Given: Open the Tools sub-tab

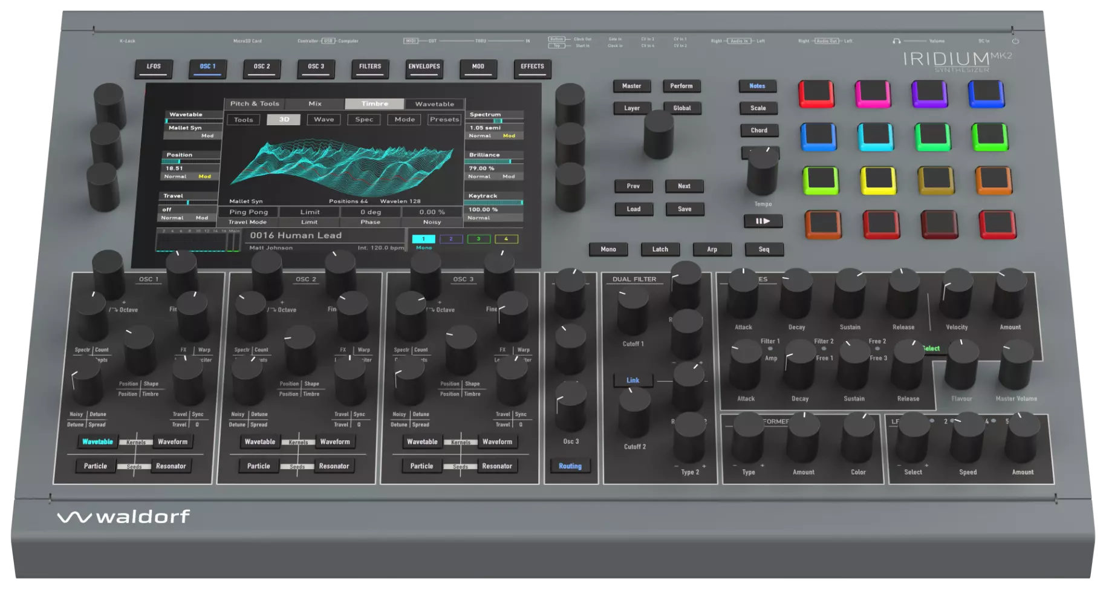Looking at the screenshot, I should point(244,120).
